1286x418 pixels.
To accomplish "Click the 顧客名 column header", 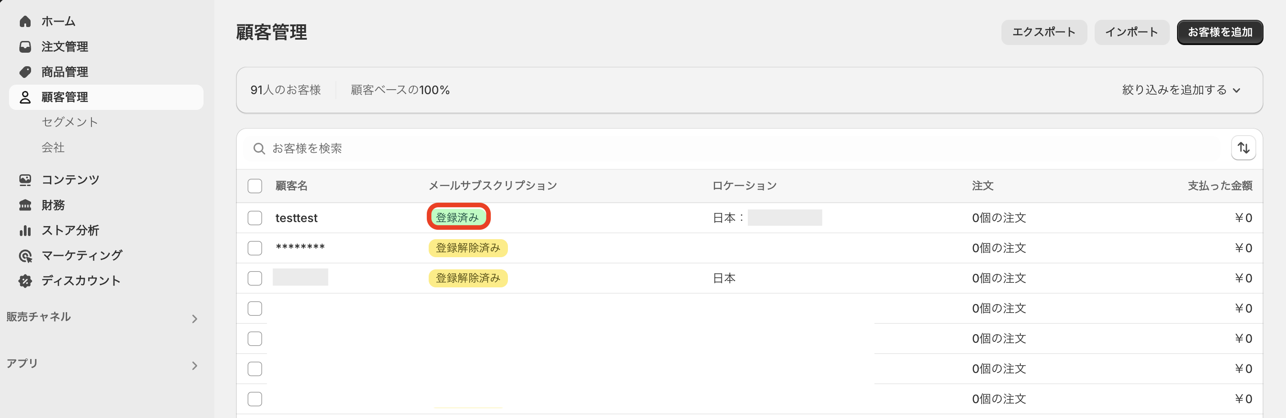I will coord(291,186).
